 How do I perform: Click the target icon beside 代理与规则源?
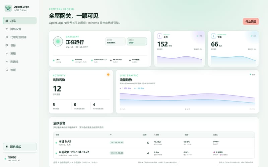coord(7,37)
